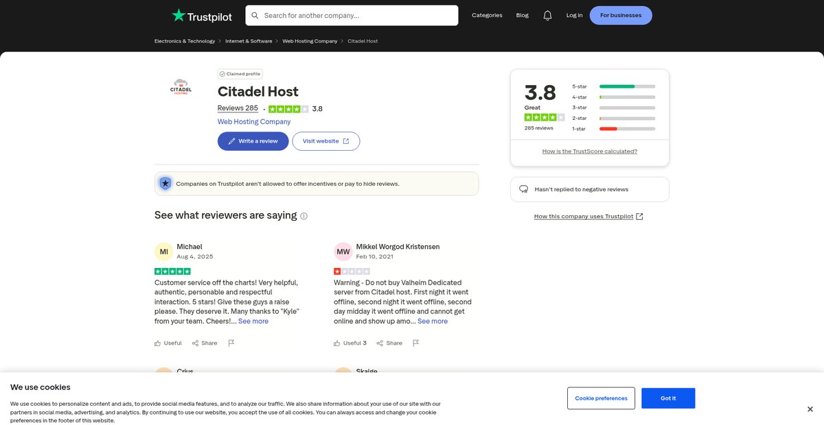Click Mikkel's one-star rating
824x425 pixels.
(352, 271)
